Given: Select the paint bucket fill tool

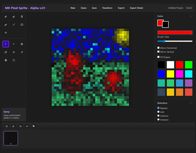Looking at the screenshot, I should (22, 17).
